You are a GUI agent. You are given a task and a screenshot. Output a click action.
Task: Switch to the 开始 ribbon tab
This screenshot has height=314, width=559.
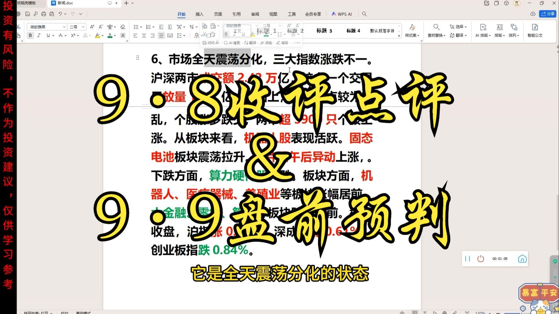[181, 14]
